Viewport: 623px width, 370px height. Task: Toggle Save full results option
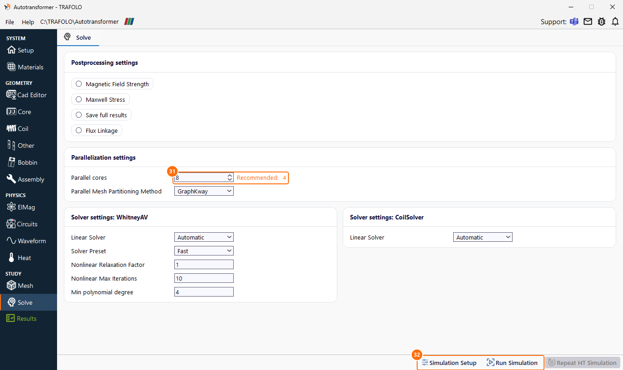coord(101,115)
